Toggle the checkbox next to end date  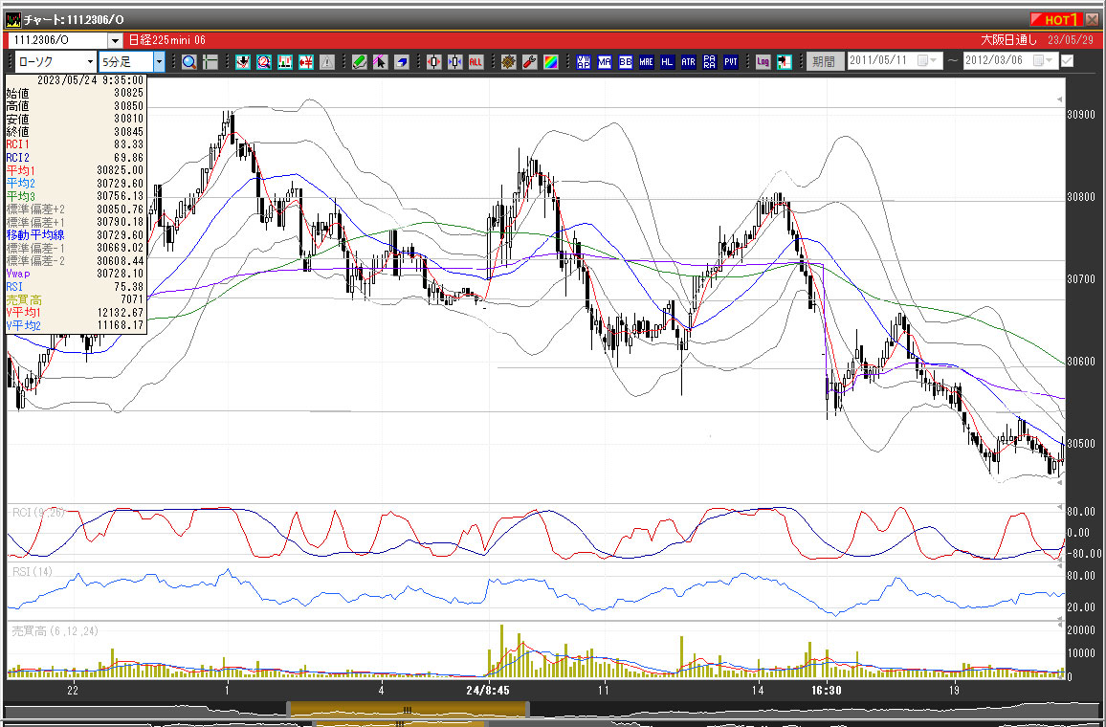(x=1067, y=61)
